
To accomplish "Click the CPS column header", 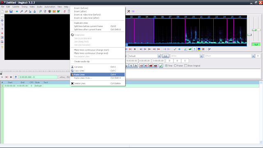I will [x=31, y=82].
